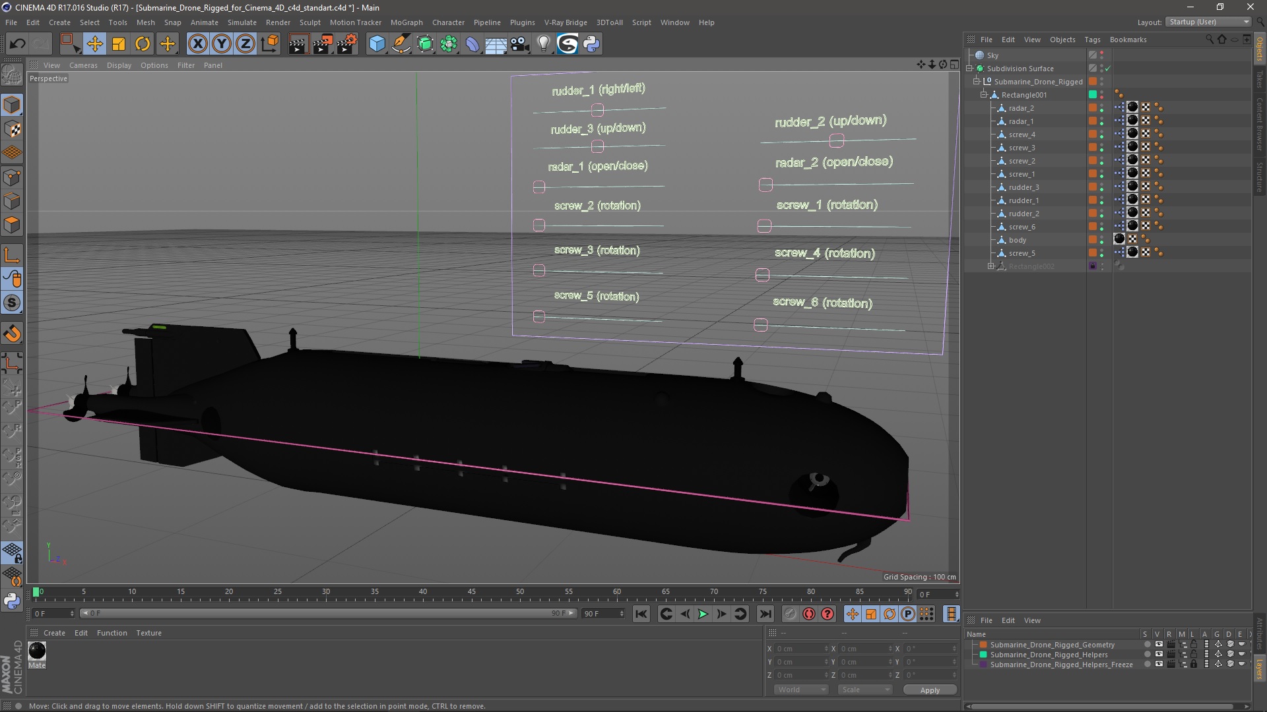Open the Sculpt menu
The width and height of the screenshot is (1267, 712).
click(x=309, y=22)
